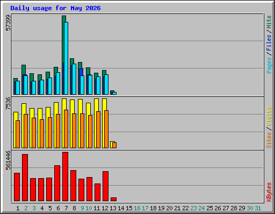Click the orange sites bar for day 13
275x214 pixels.
pyautogui.click(x=114, y=145)
